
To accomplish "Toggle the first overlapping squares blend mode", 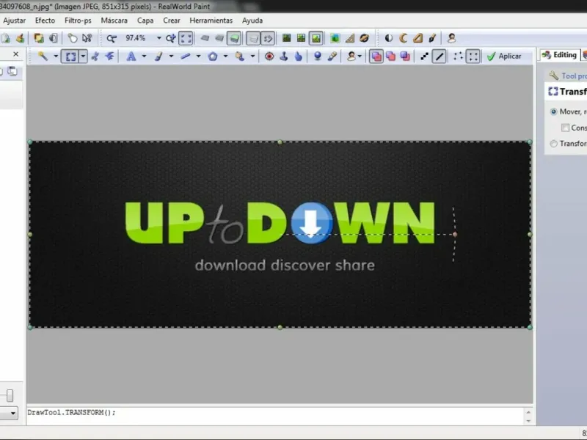I will (376, 56).
